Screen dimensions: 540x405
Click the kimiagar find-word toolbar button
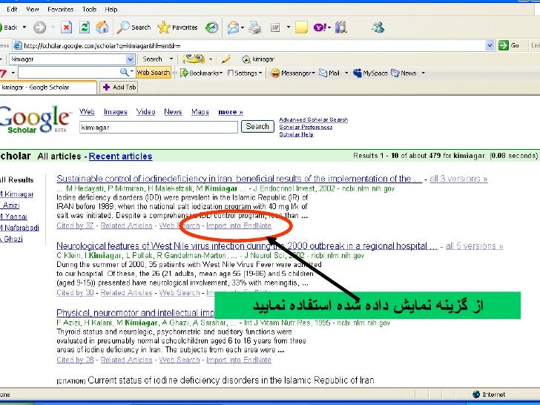[258, 59]
